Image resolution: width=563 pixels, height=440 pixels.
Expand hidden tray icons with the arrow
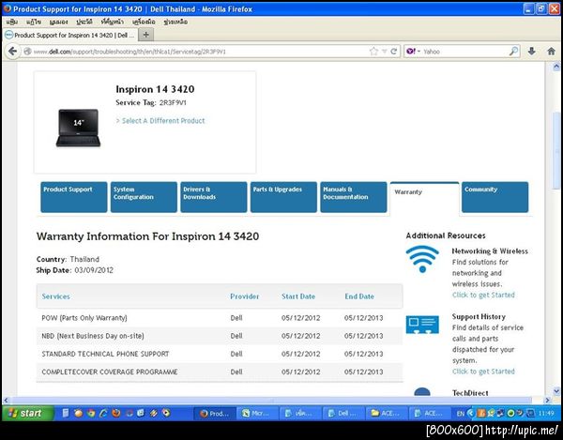470,414
